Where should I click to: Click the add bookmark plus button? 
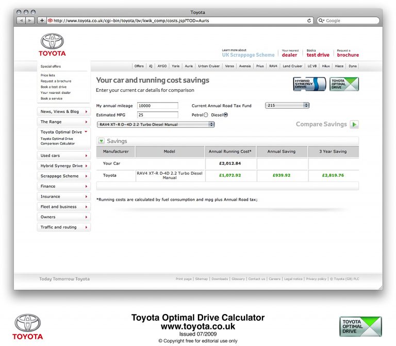click(42, 21)
